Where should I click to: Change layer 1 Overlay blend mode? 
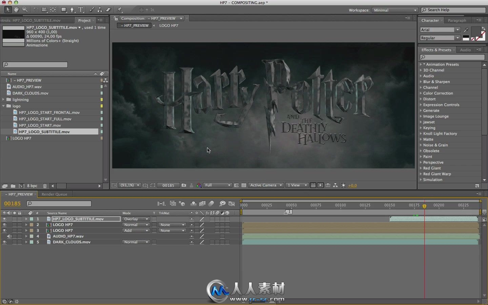[x=136, y=219]
